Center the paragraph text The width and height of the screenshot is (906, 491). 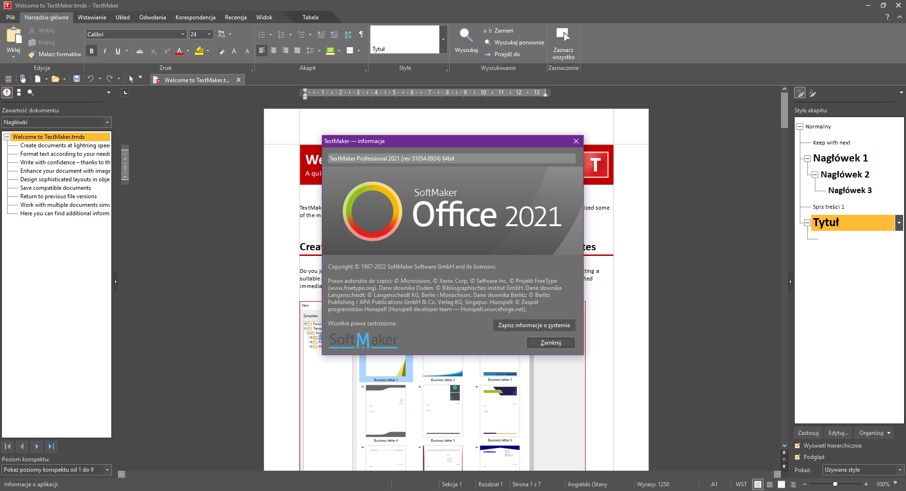click(274, 51)
